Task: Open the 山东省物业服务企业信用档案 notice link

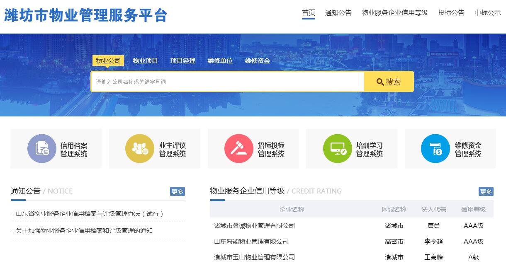Action: (x=89, y=214)
